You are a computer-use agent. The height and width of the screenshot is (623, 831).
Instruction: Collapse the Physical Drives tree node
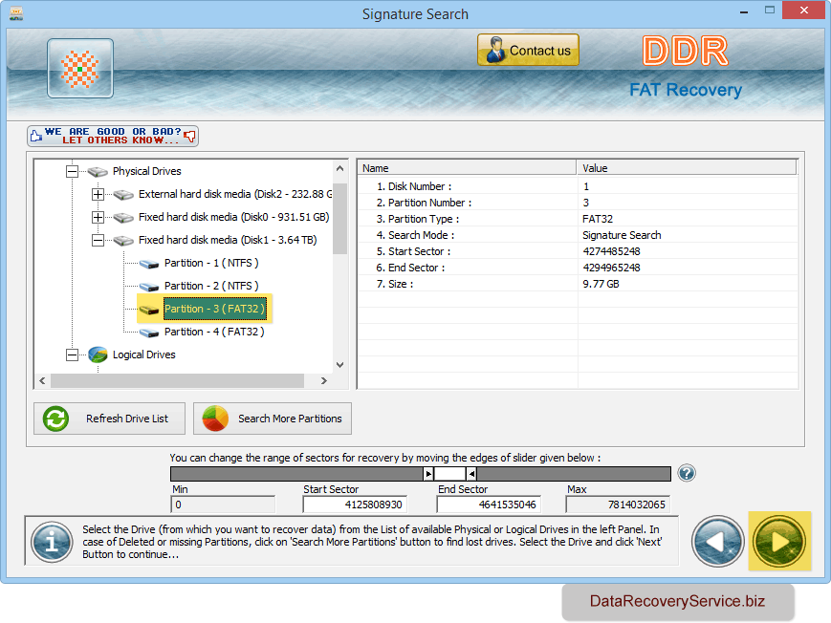[x=72, y=171]
